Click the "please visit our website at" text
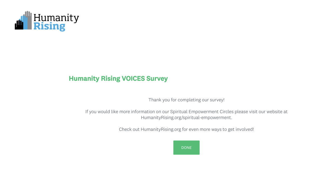Viewport: 332px width, 181px height. 261,112
